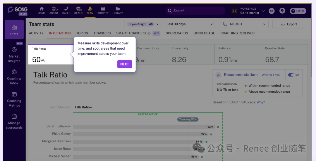Open the Last 30 days date range dropdown

190,24
